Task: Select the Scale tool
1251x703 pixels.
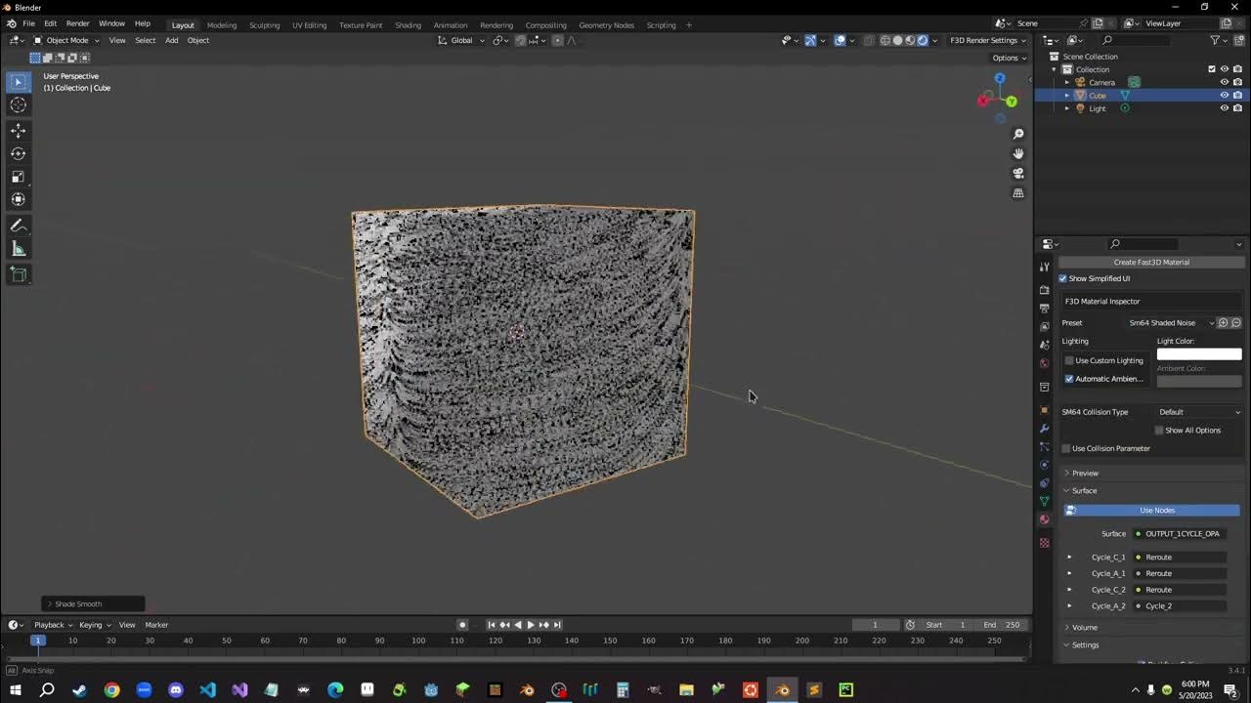Action: click(x=18, y=177)
